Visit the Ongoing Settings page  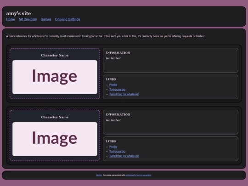(68, 19)
